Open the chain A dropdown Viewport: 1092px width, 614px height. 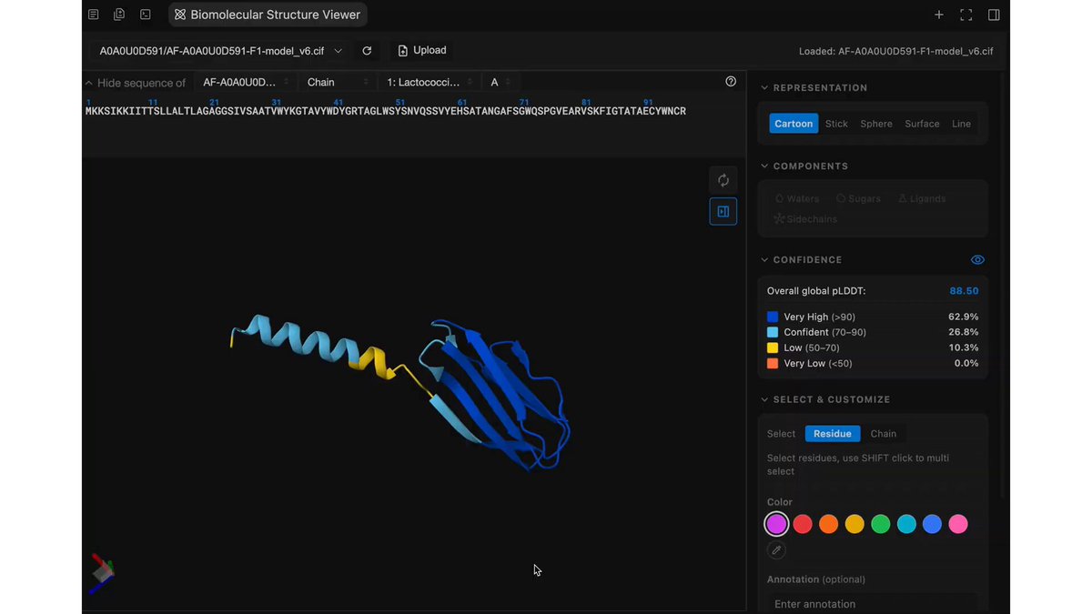pyautogui.click(x=500, y=82)
